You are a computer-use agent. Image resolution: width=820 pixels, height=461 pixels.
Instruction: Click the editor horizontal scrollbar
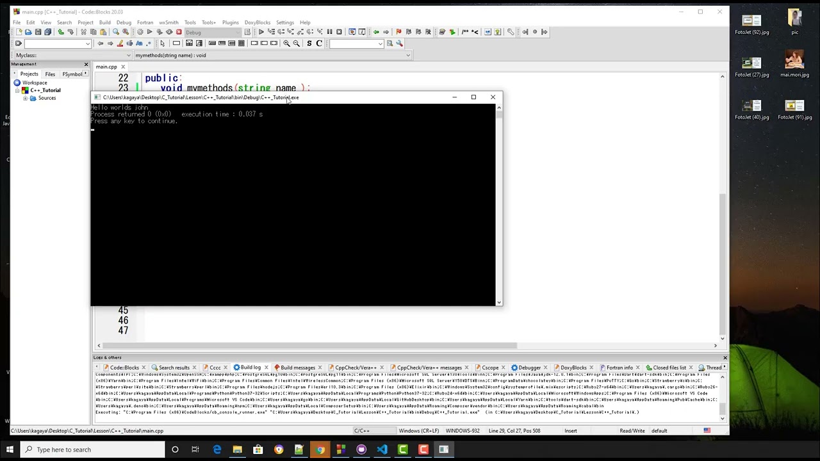(x=309, y=346)
